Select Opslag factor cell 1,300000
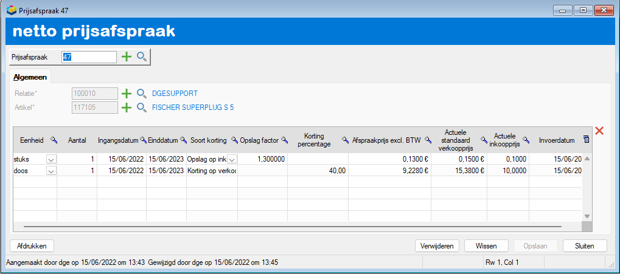The width and height of the screenshot is (620, 274). coord(263,159)
